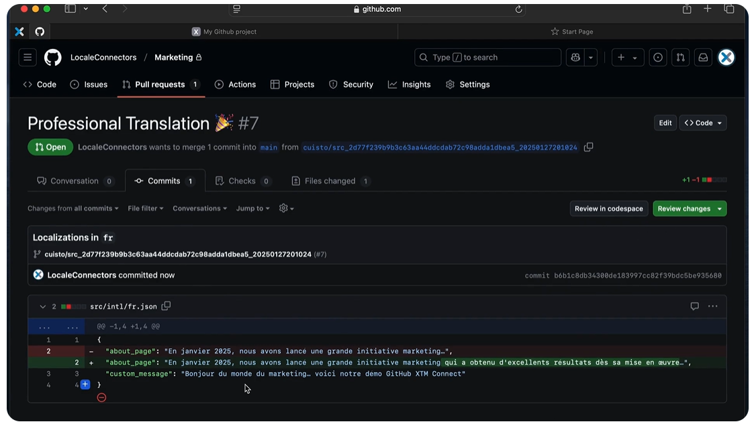Open the create new plus menu
The image size is (752, 424).
click(627, 58)
